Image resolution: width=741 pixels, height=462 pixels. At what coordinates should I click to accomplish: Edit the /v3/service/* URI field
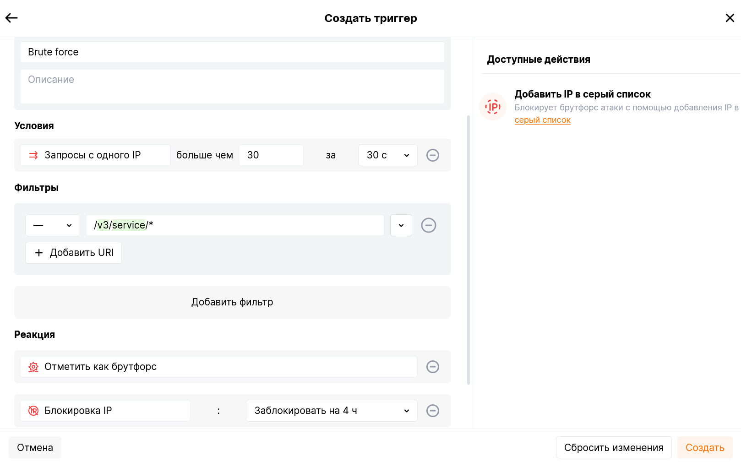pos(235,225)
